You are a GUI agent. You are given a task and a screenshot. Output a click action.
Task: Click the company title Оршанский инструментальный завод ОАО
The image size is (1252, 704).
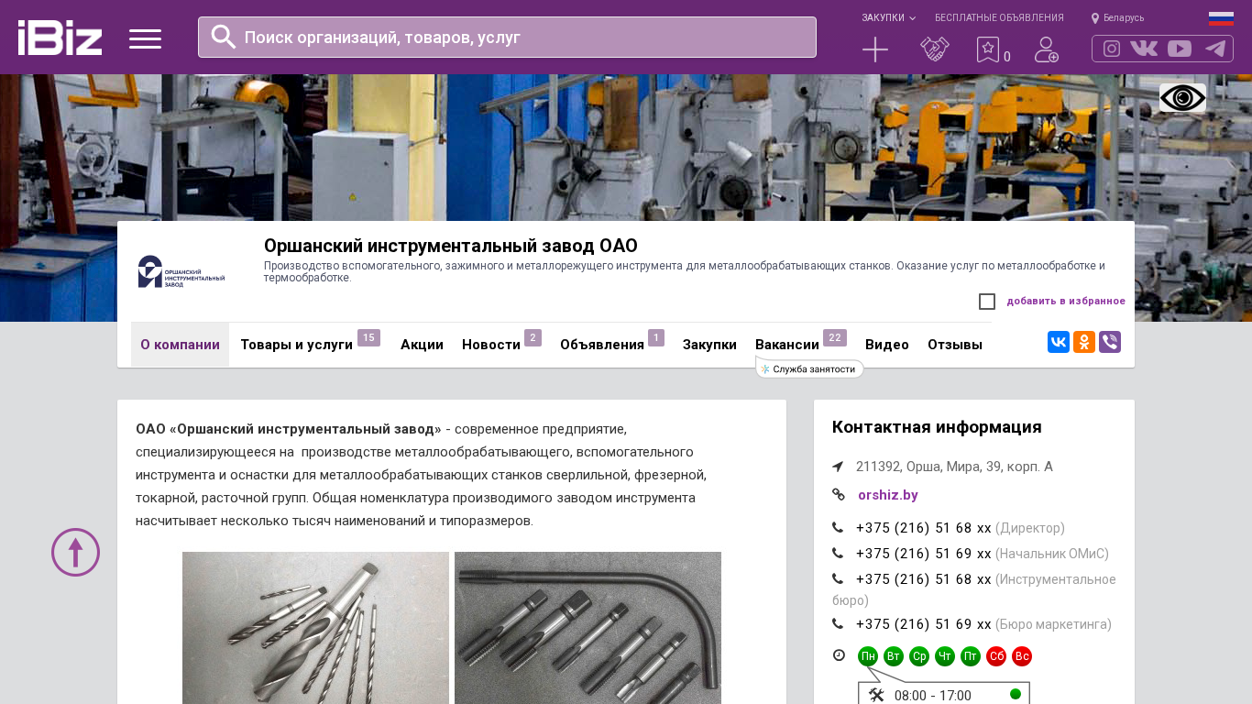pyautogui.click(x=451, y=246)
